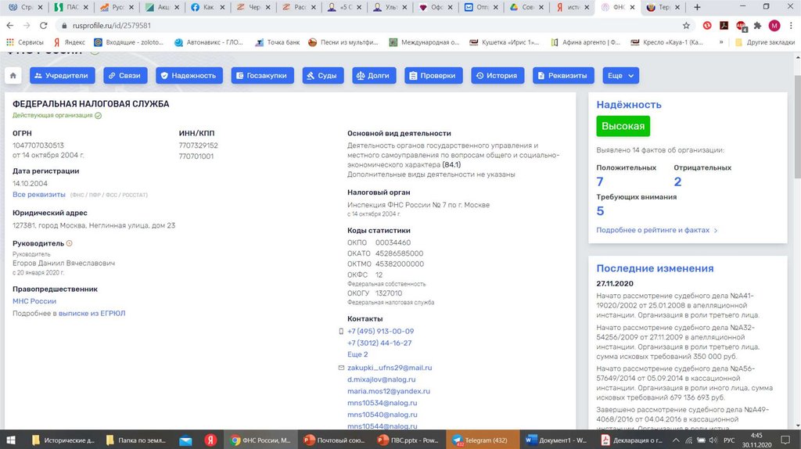Open the Автонавикс bookmark
Viewport: 801px width, 449px height.
click(x=208, y=42)
